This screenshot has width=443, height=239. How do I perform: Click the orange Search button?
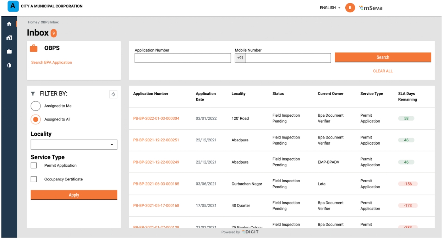383,57
